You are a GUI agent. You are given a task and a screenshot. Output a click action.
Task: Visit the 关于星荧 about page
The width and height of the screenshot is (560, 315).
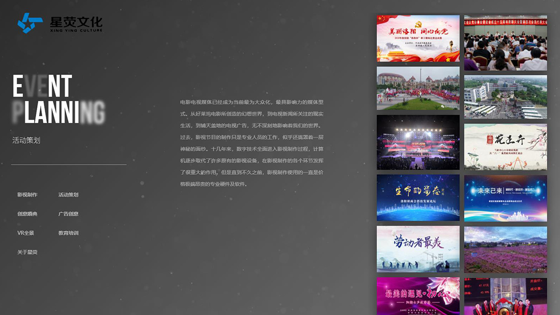point(27,252)
